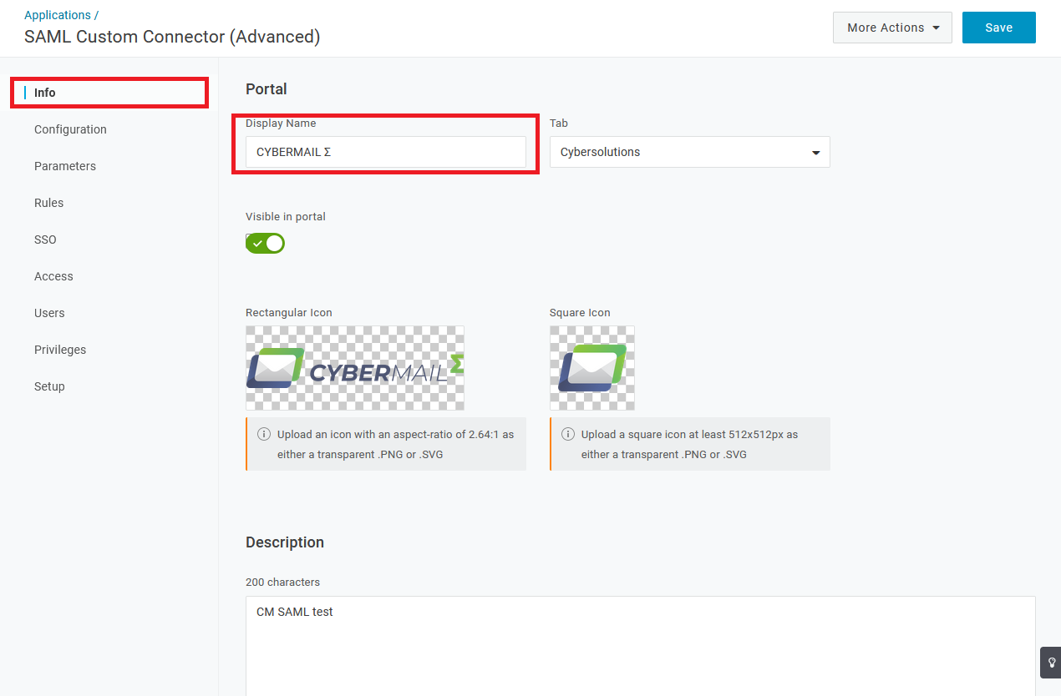The width and height of the screenshot is (1061, 696).
Task: Go to the Setup section
Action: (x=49, y=386)
